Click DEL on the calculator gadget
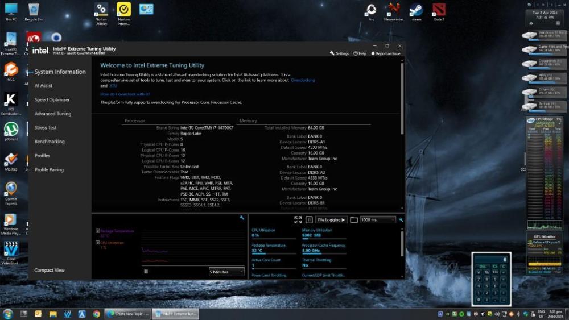Image resolution: width=569 pixels, height=320 pixels. (483, 267)
